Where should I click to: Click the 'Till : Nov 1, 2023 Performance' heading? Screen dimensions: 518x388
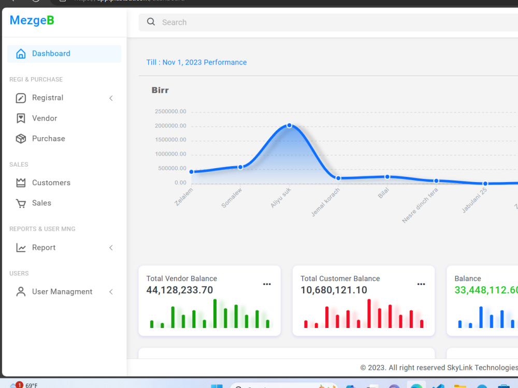196,63
